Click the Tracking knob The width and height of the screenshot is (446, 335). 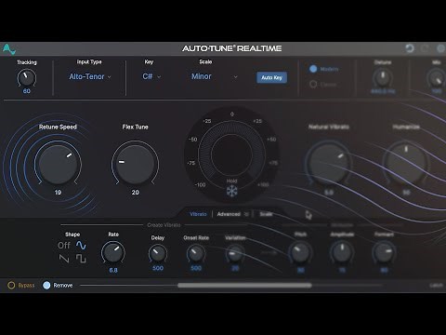point(27,78)
